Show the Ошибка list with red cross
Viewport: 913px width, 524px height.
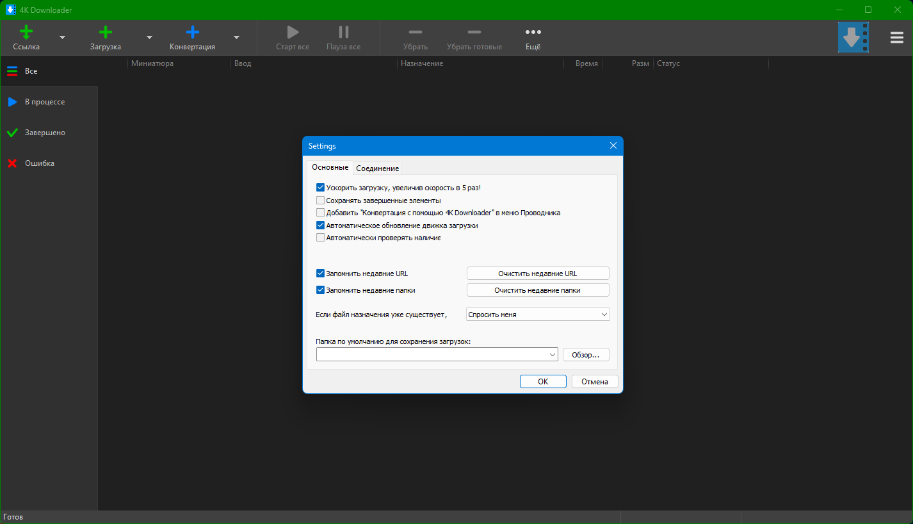39,163
